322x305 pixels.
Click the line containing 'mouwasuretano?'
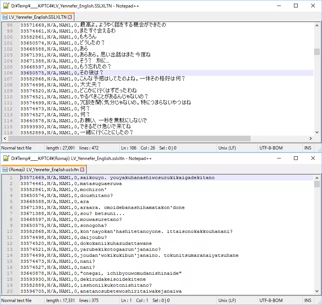point(71,219)
